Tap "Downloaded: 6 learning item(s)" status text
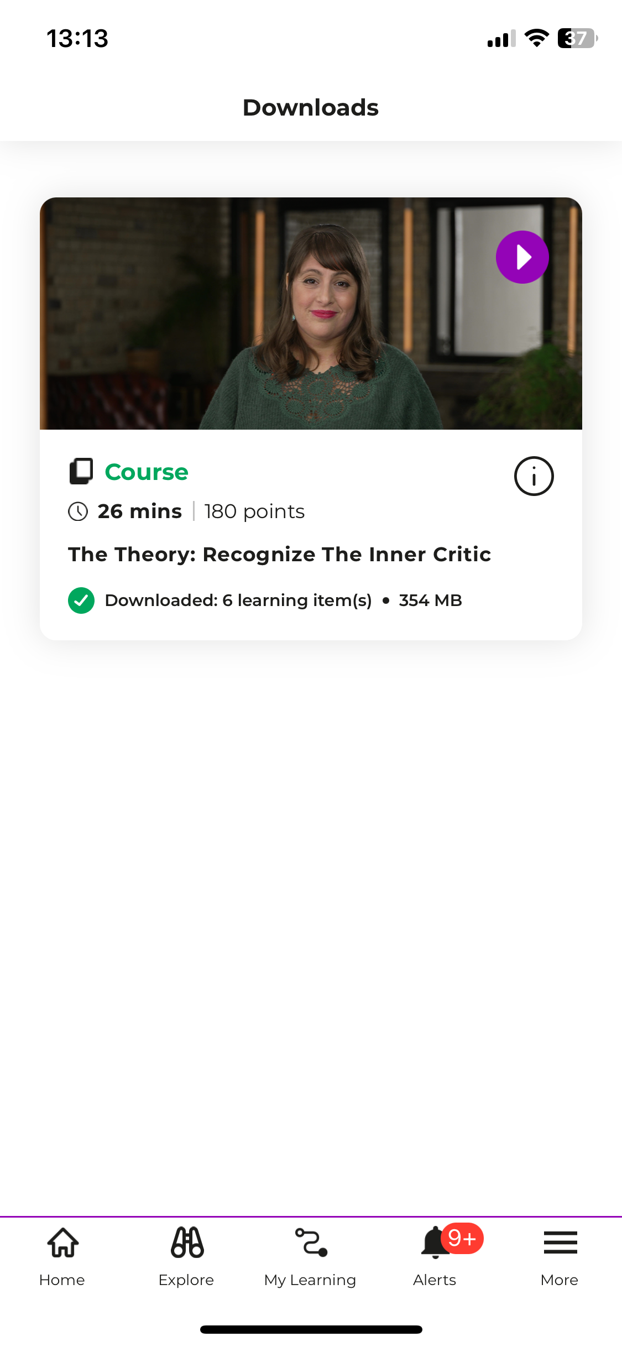 [x=238, y=601]
